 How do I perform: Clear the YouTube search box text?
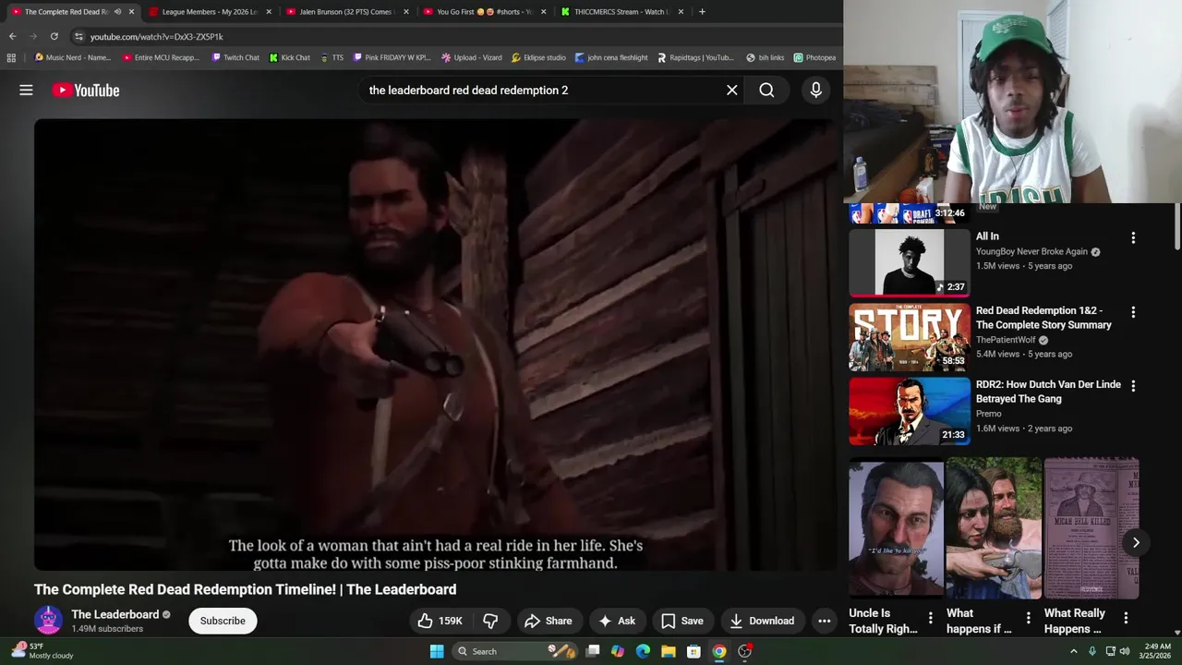point(732,90)
